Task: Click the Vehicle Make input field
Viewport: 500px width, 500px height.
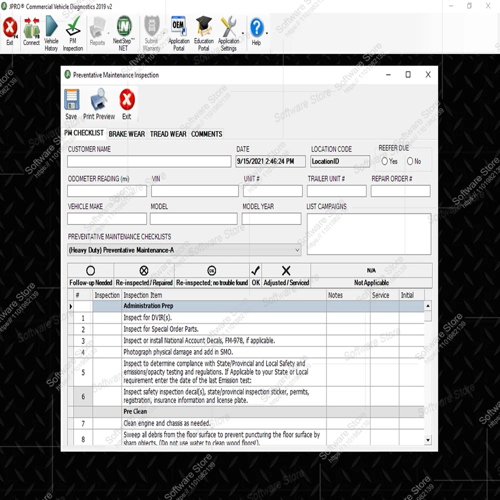Action: pos(107,219)
